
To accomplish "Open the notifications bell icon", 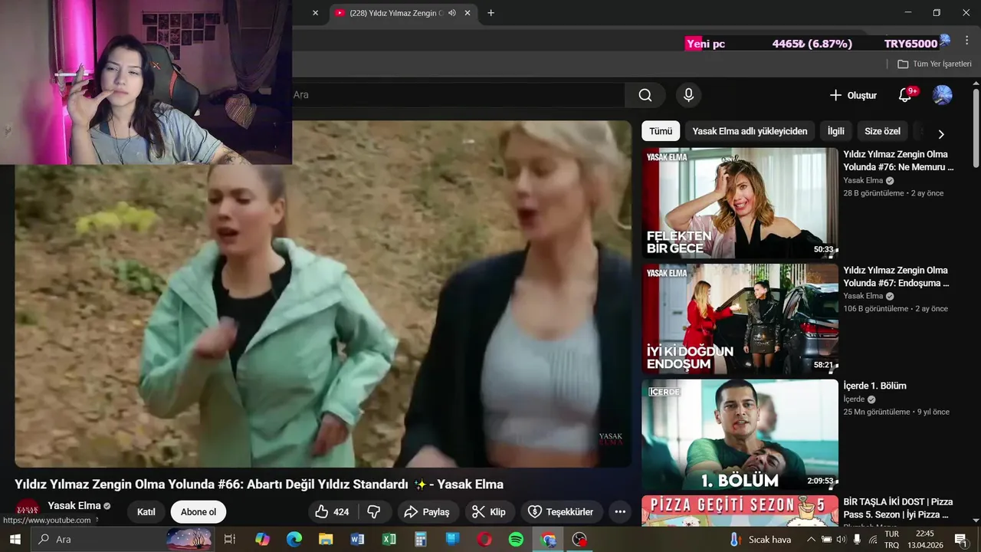I will (x=905, y=95).
